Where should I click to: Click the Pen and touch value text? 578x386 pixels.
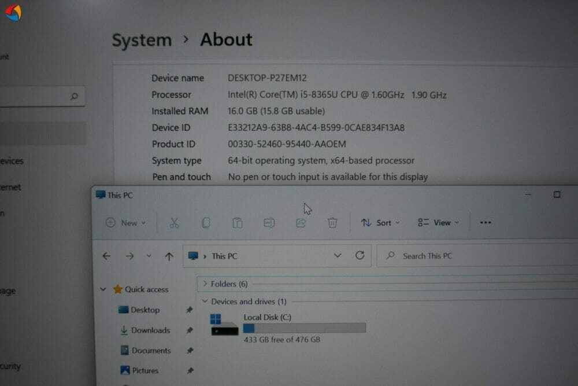(328, 177)
